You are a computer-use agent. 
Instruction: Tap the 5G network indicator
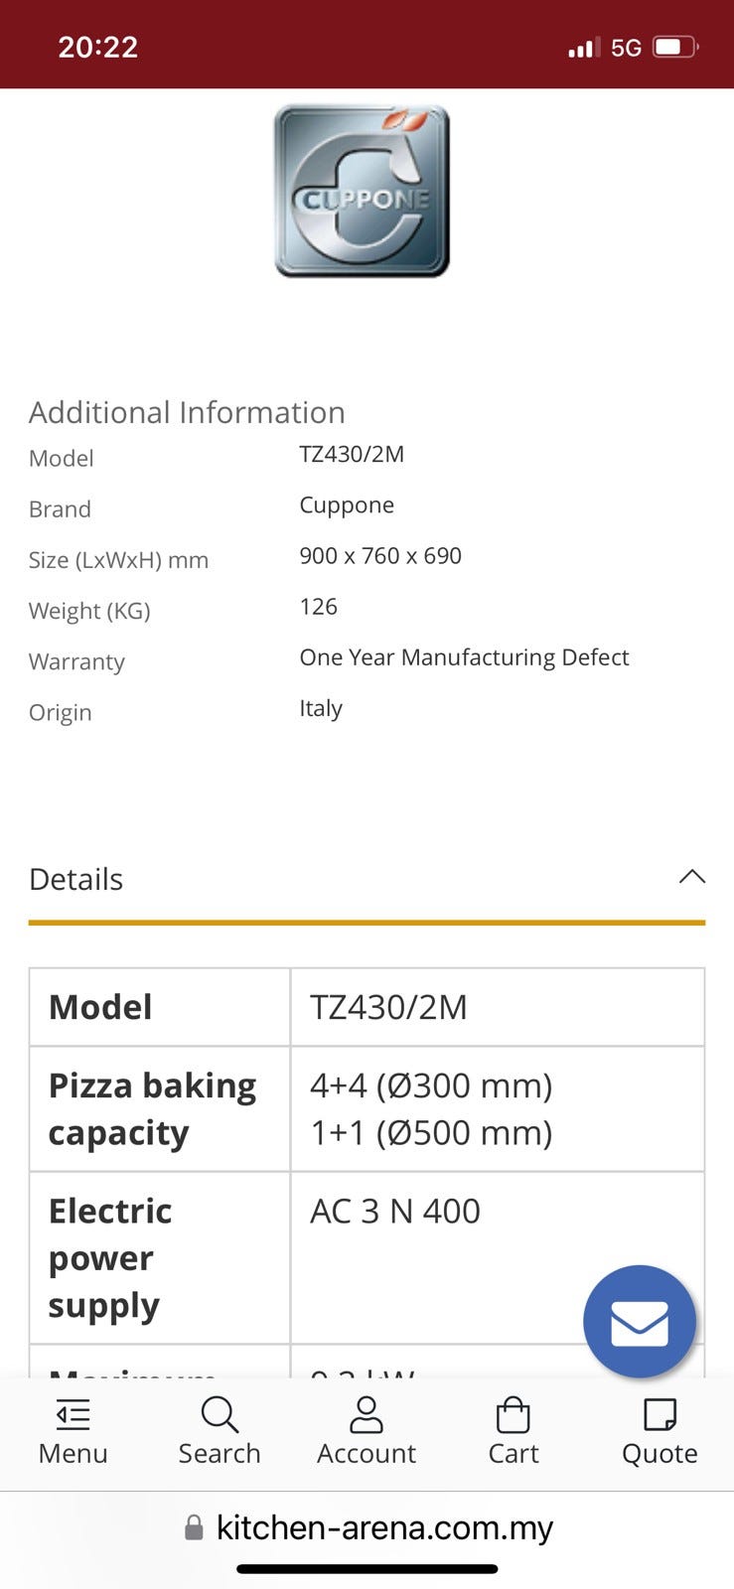626,47
